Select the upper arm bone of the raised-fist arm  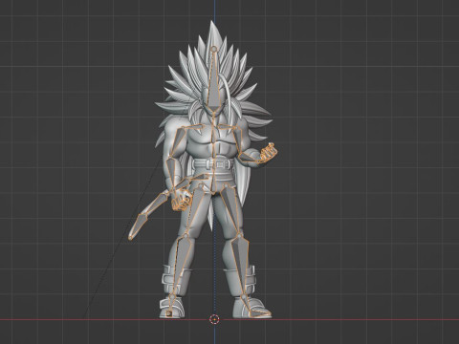[x=238, y=142]
